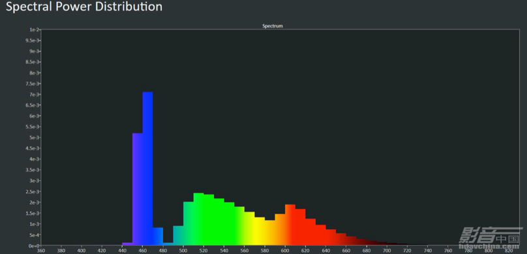Click the tallest blue bar at 460 nm

[x=147, y=168]
